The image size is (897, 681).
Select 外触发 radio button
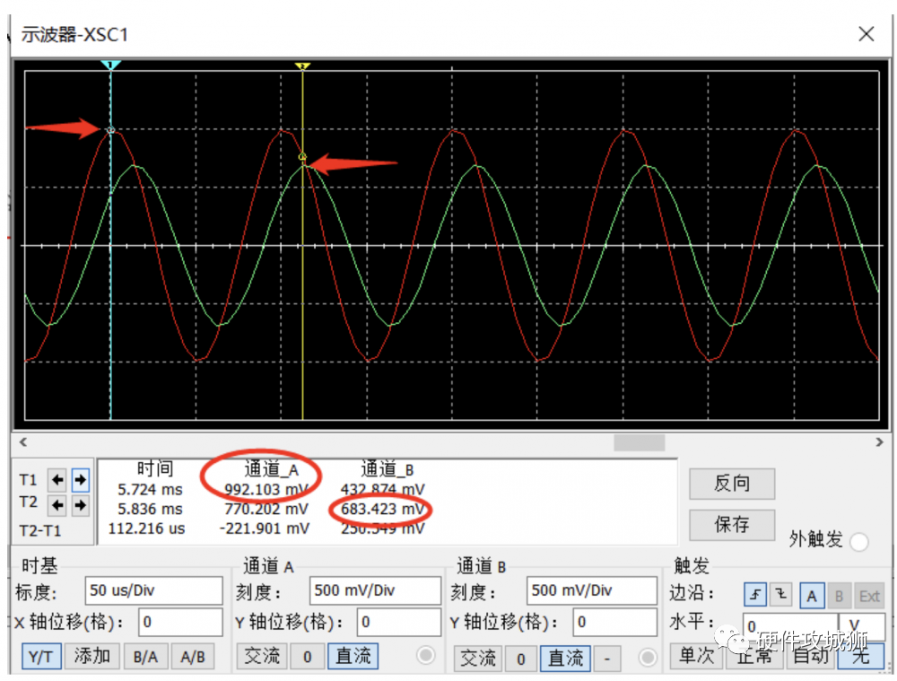click(859, 541)
